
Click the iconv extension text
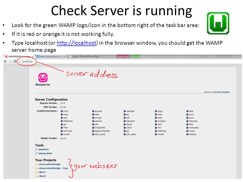coord(191,115)
